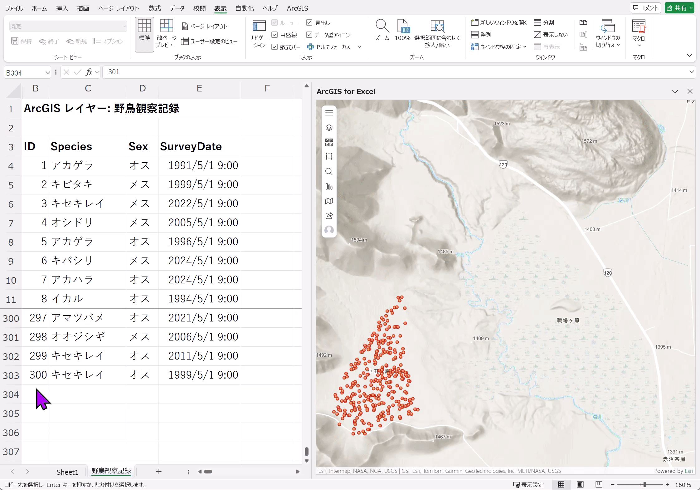700x490 pixels.
Task: Expand the formula bar
Action: (x=692, y=72)
